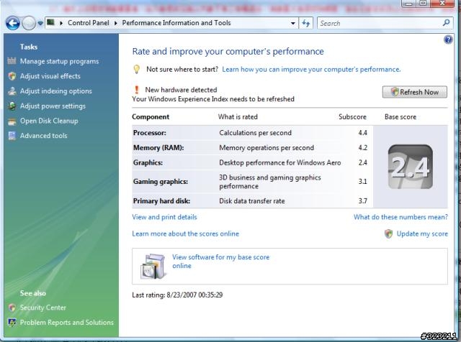Click the Adjust power settings icon
The width and height of the screenshot is (461, 342).
(x=12, y=106)
